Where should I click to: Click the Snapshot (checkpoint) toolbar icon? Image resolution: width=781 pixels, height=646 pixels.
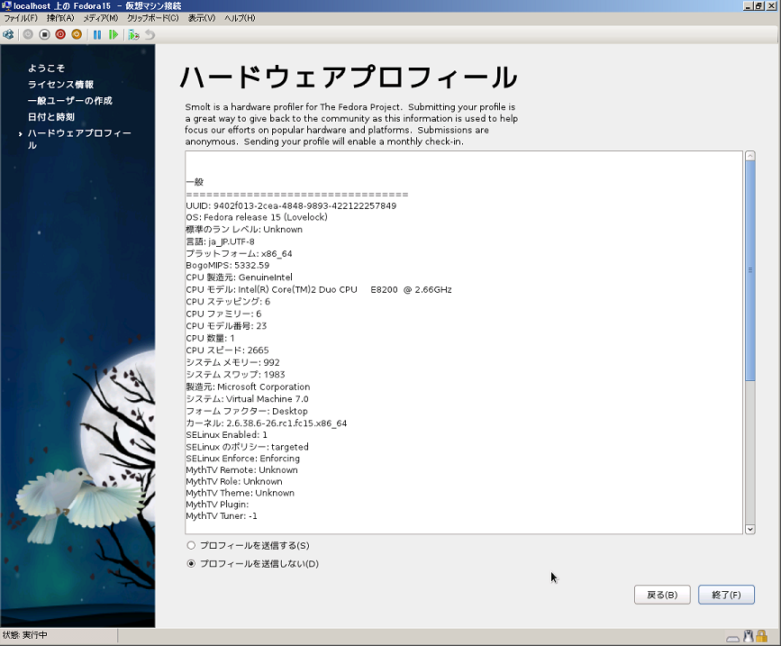click(x=133, y=34)
